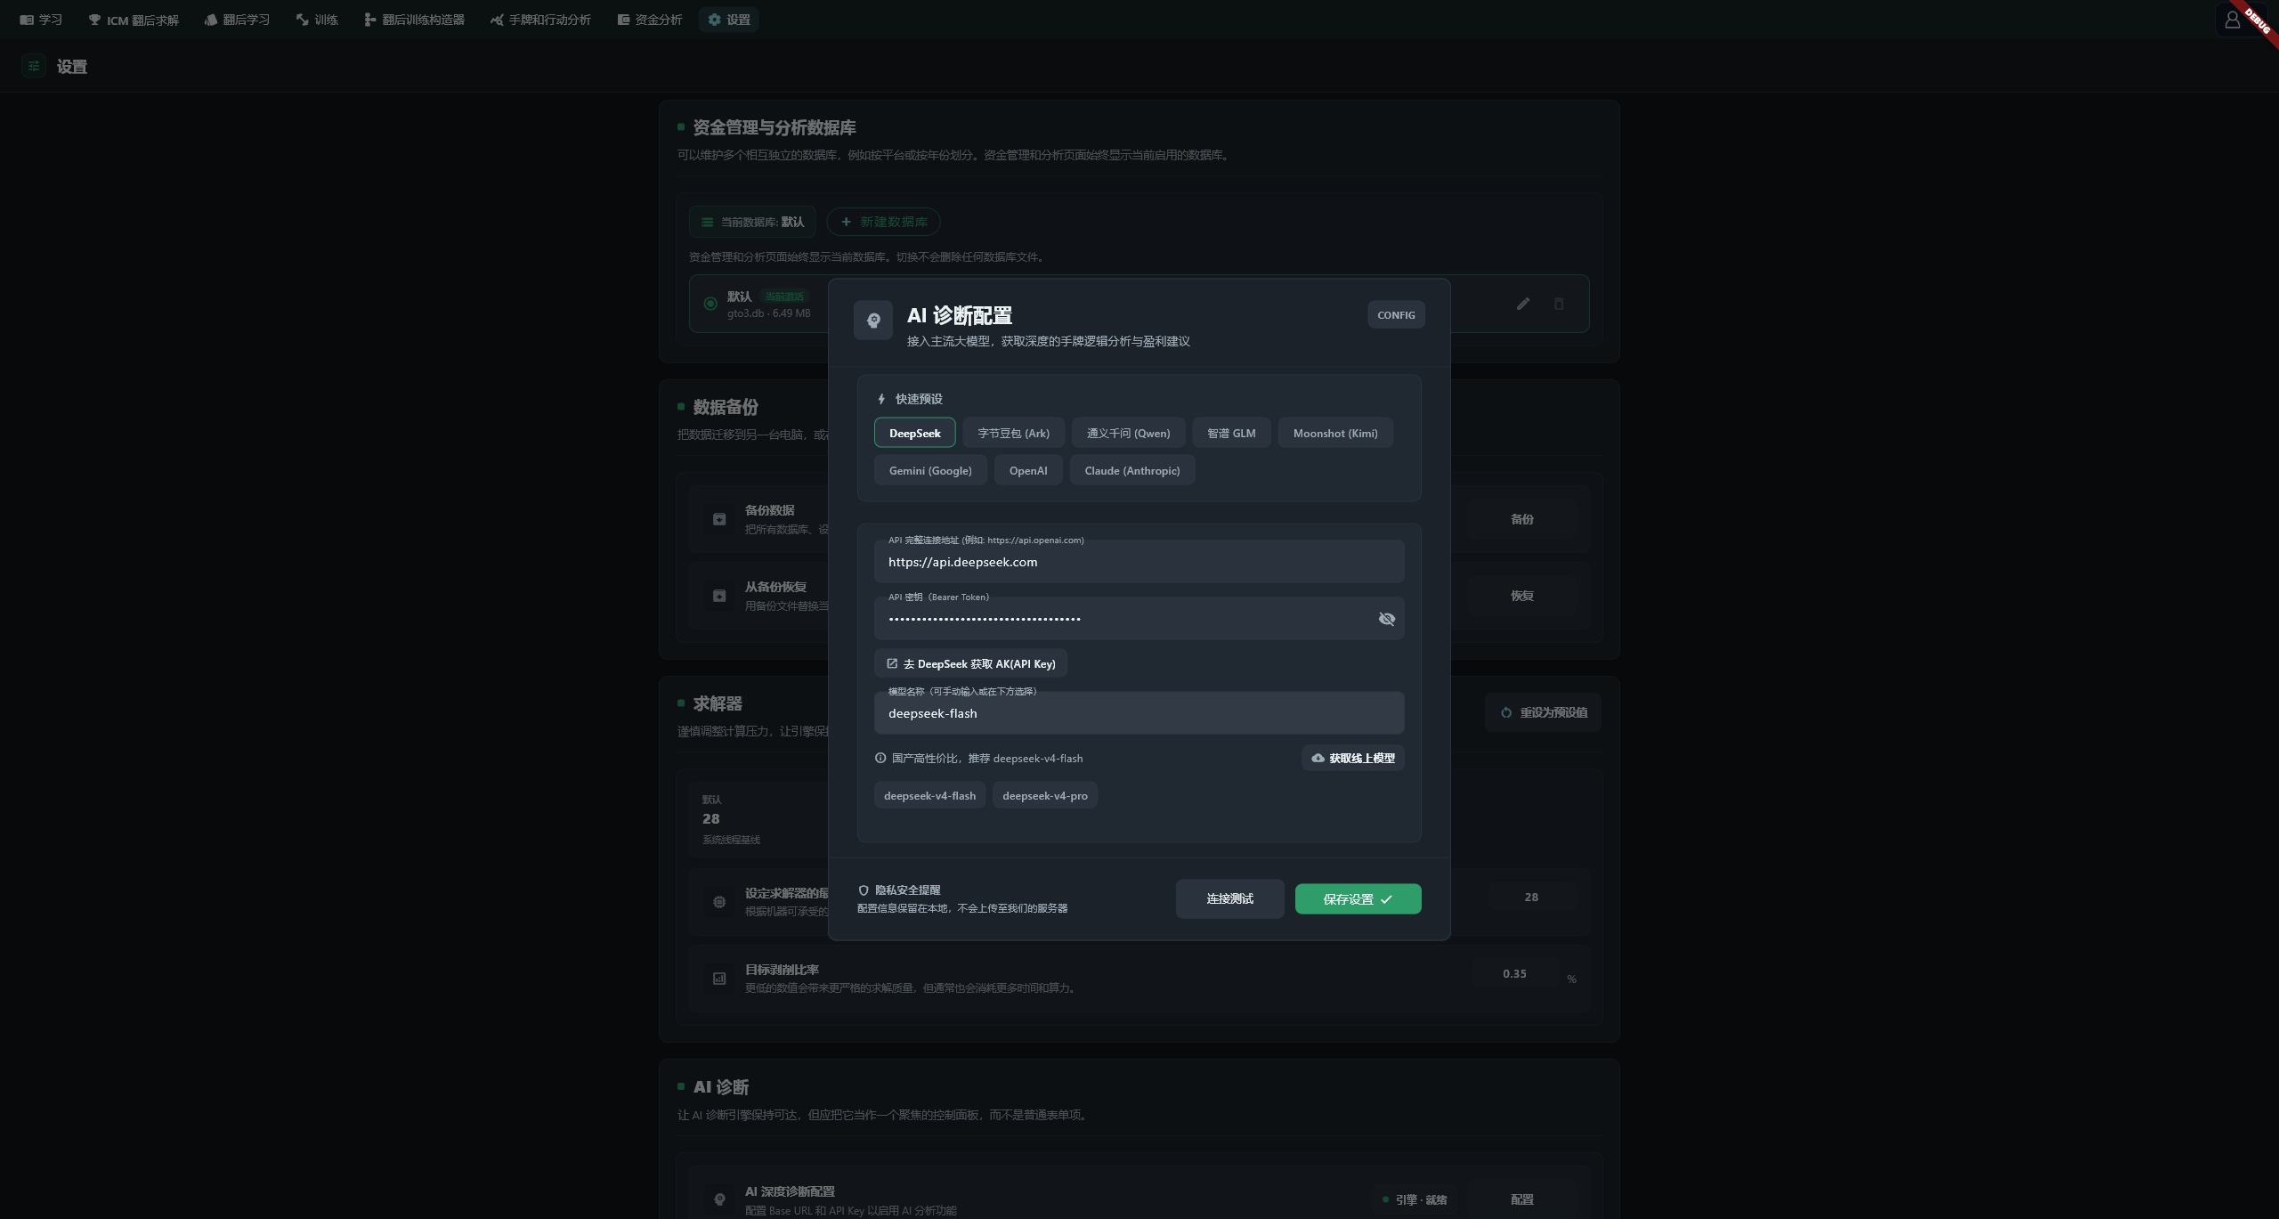Click the AI head icon in dialog header
Screen dimensions: 2279x1219
pos(873,320)
